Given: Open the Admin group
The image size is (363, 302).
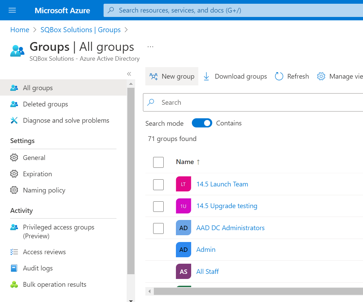Looking at the screenshot, I should (206, 249).
